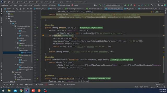Click implements gutter icon beside devolverRecurso method

(37, 78)
